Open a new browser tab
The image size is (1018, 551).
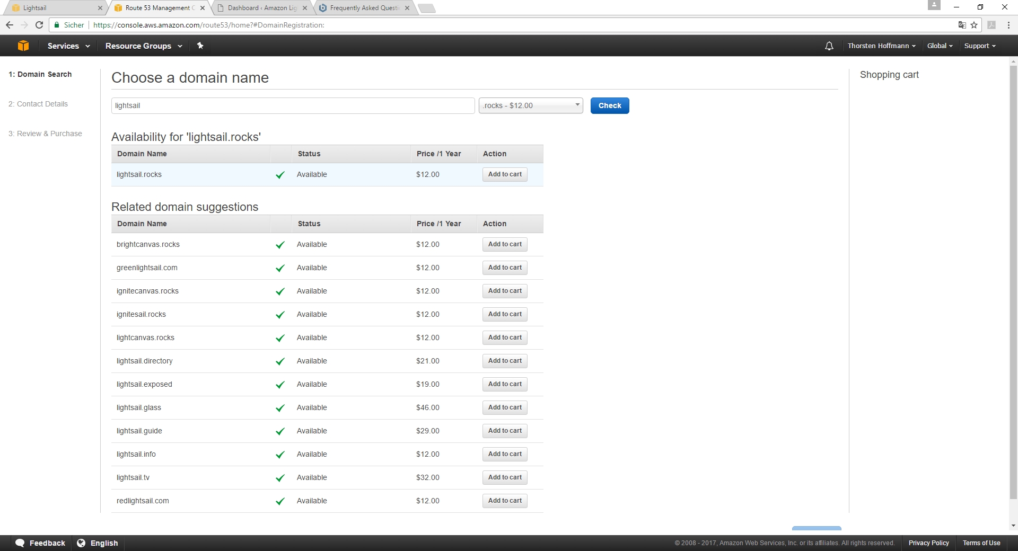coord(426,8)
